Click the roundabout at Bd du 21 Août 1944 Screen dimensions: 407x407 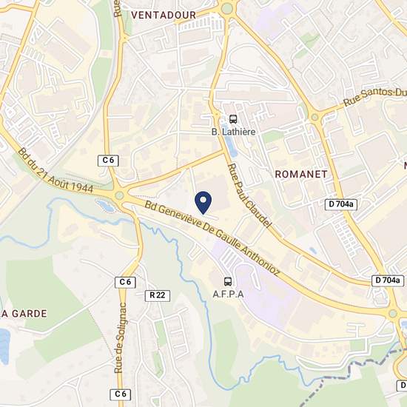pyautogui.click(x=119, y=195)
